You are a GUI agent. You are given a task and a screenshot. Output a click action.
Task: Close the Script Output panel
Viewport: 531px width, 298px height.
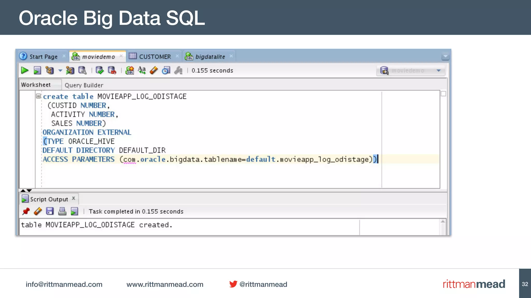pos(74,198)
